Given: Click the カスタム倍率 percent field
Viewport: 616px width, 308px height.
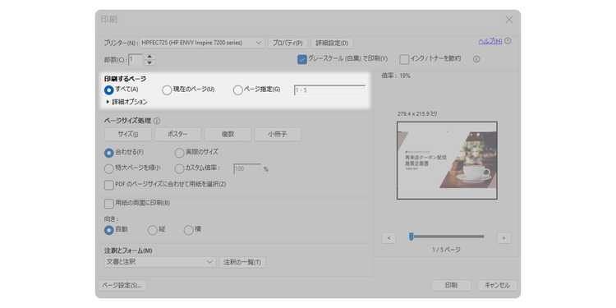Looking at the screenshot, I should tap(247, 169).
